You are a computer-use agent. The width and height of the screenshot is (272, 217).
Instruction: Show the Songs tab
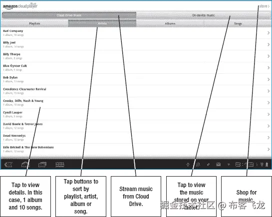(x=238, y=23)
